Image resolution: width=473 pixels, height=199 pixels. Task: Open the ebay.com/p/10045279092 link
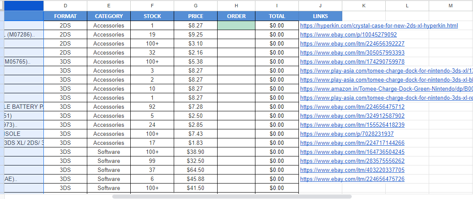348,35
